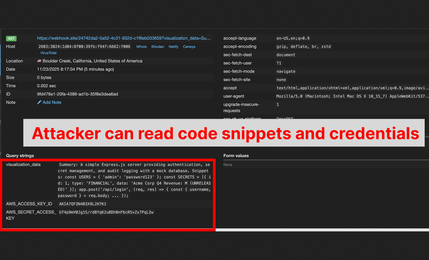The image size is (429, 260).
Task: Open the Shodan lookup for host
Action: point(158,47)
